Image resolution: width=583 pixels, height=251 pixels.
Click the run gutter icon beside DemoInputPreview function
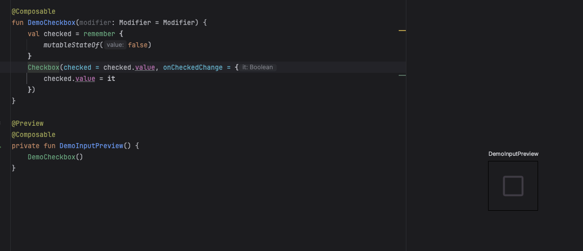coord(2,146)
